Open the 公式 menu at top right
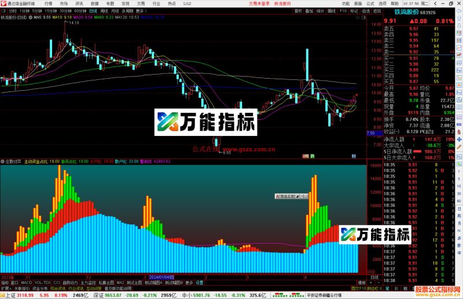This screenshot has width=463, height=299. point(370,3)
